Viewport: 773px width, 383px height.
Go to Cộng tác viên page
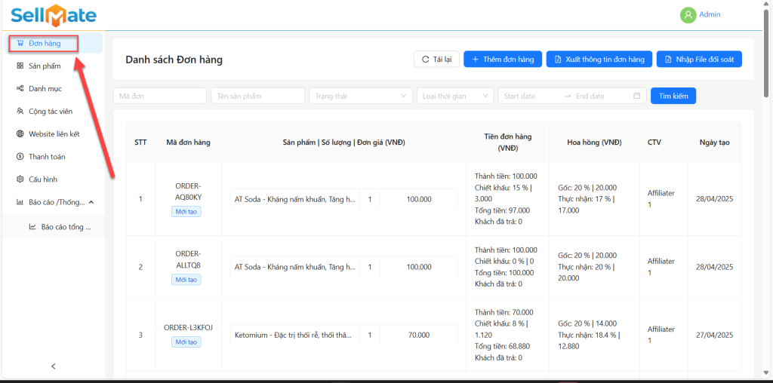pyautogui.click(x=50, y=112)
